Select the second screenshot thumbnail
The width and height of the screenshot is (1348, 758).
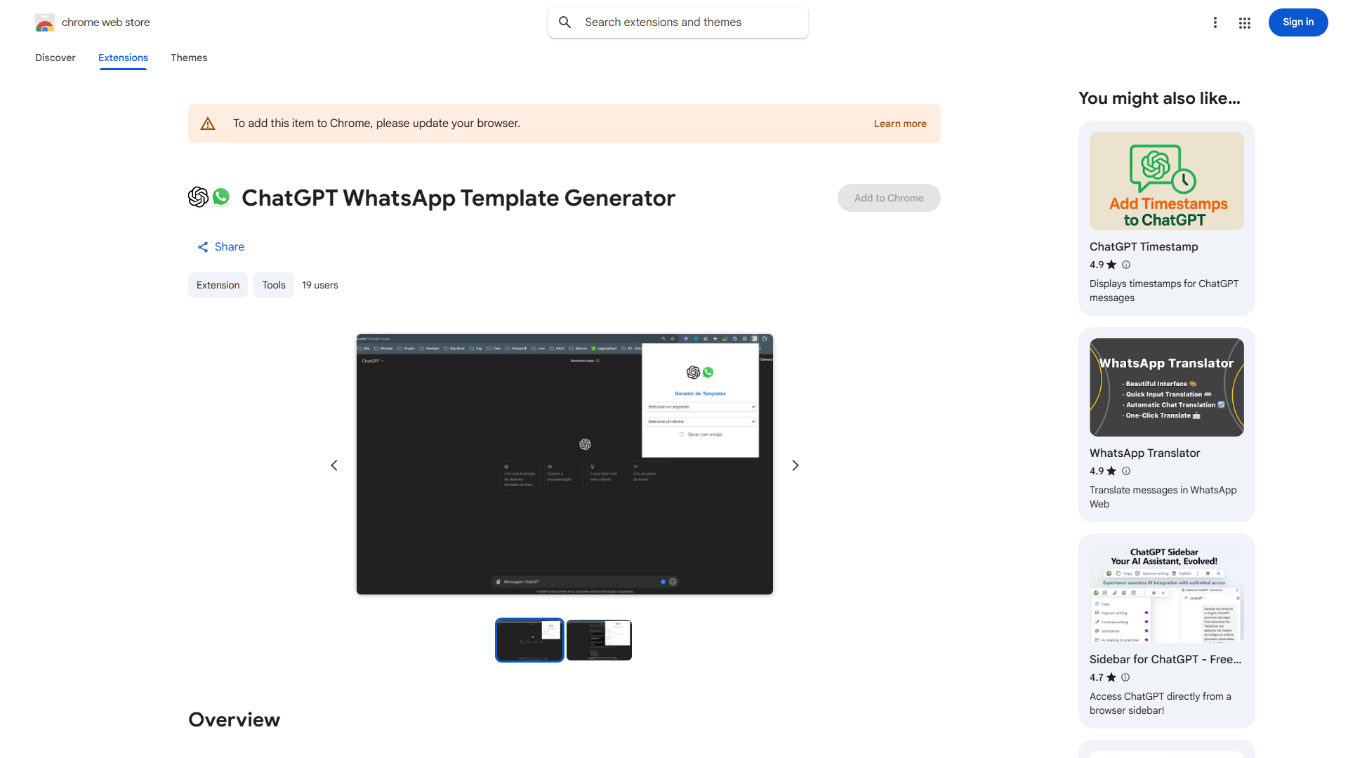click(x=599, y=639)
